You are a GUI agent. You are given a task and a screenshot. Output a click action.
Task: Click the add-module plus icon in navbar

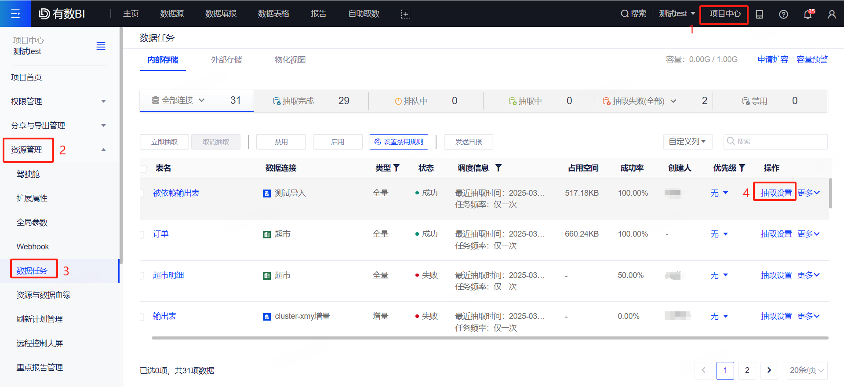405,14
